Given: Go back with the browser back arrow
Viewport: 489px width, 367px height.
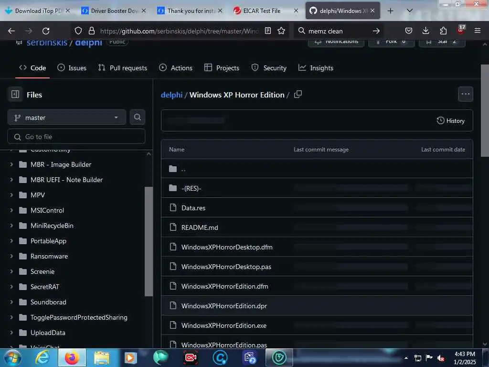Looking at the screenshot, I should pos(11,31).
